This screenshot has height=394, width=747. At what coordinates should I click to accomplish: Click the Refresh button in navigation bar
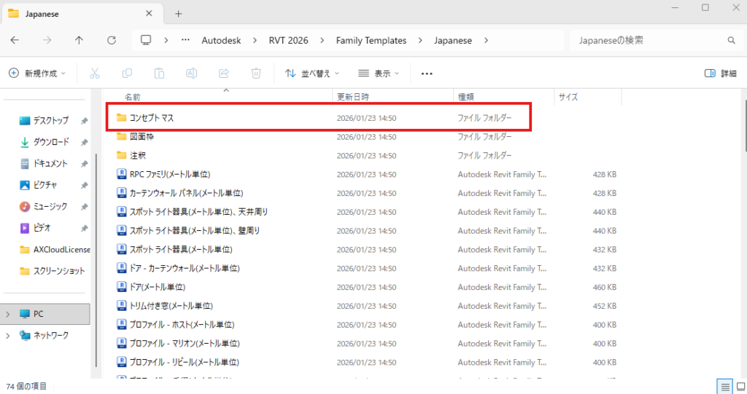point(111,41)
